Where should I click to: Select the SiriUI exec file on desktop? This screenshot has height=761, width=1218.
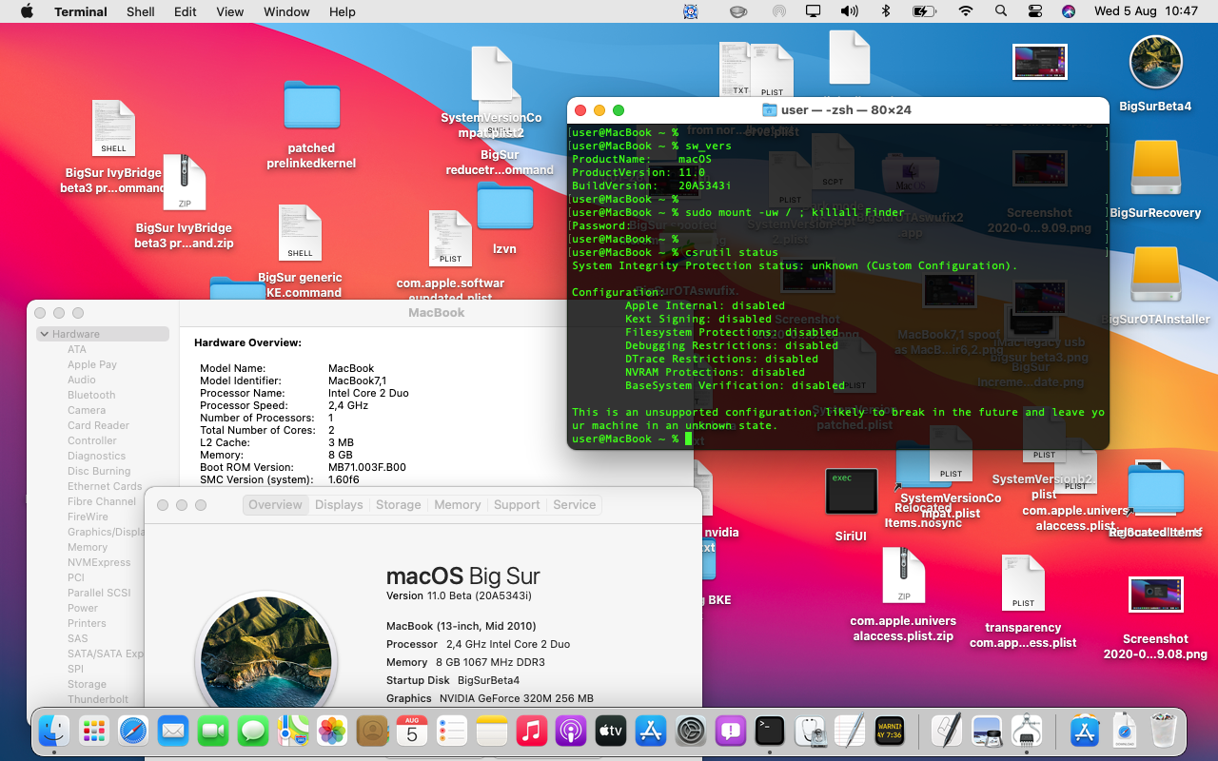851,492
